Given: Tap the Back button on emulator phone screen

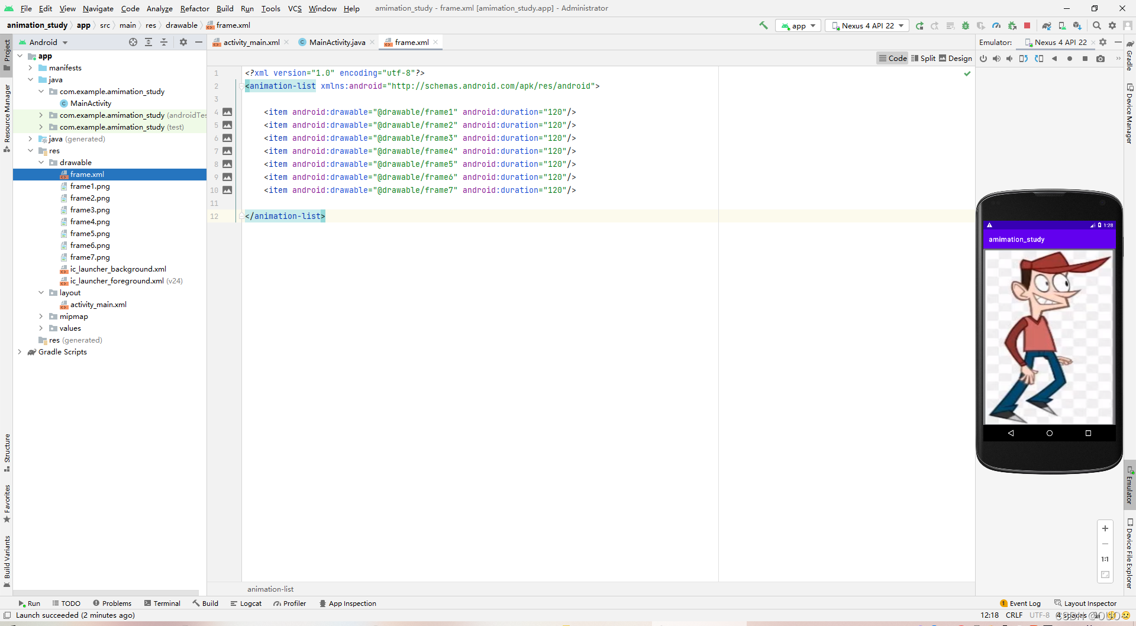Looking at the screenshot, I should click(1011, 433).
